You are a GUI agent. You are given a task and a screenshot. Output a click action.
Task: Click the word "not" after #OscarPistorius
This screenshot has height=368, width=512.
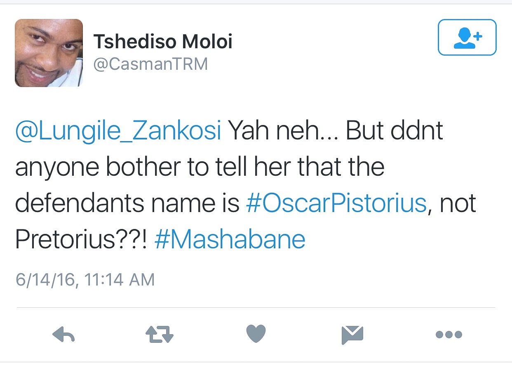[458, 203]
